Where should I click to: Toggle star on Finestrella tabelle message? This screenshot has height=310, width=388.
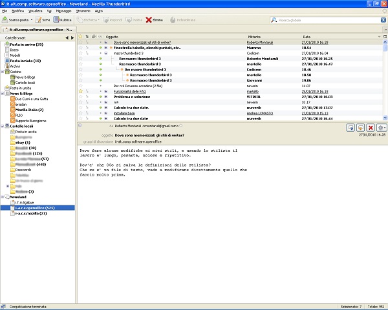coord(81,48)
